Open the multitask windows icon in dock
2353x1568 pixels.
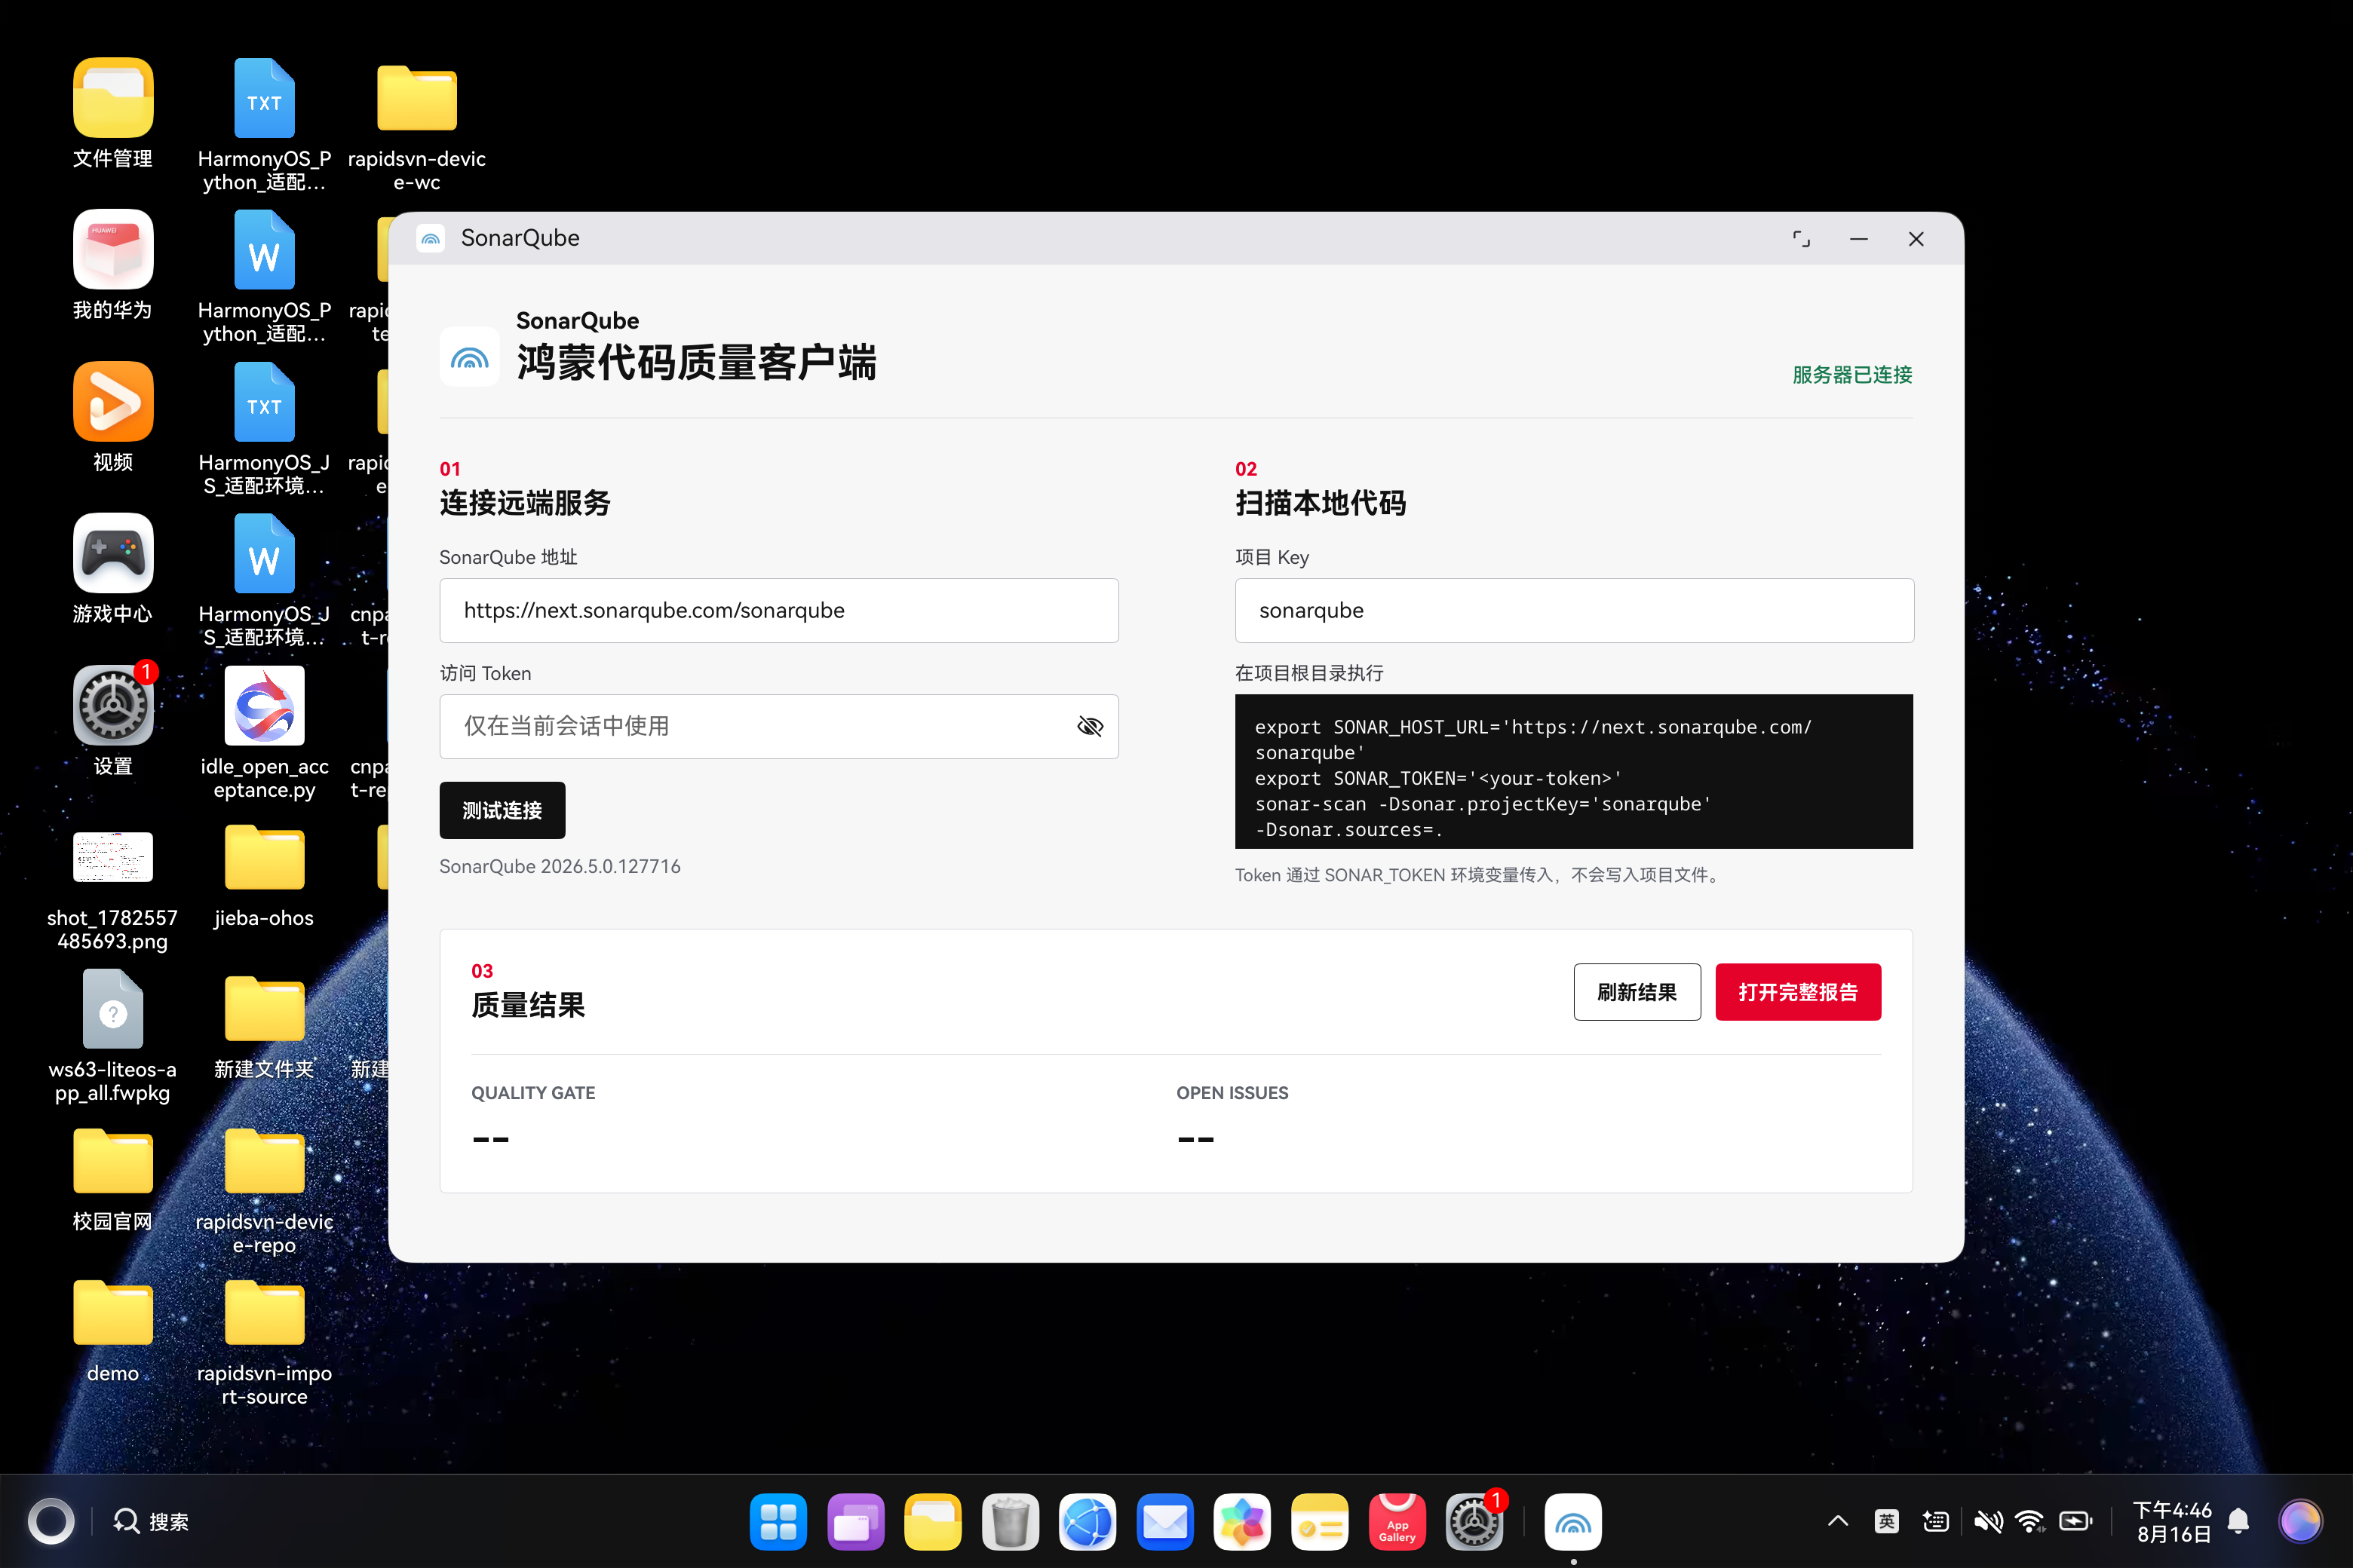855,1522
